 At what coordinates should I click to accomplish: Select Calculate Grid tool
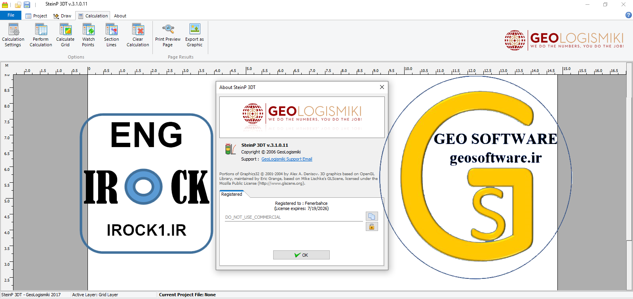65,35
